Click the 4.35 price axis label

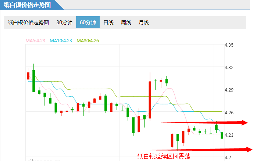[229, 45]
